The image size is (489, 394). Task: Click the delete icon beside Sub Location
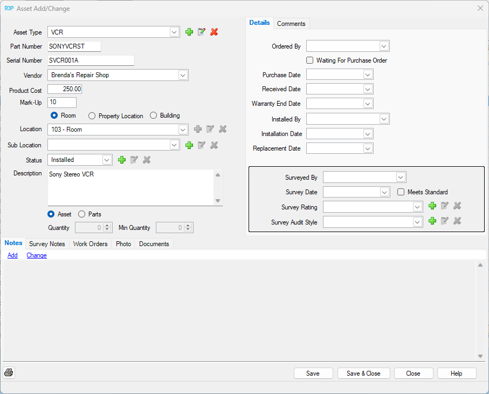click(x=214, y=145)
